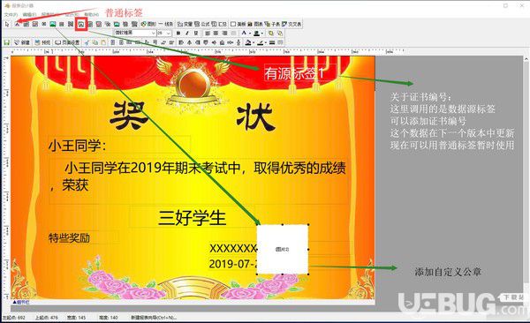The height and width of the screenshot is (323, 530).
Task: Choose the red-boxed data source label tool
Action: [x=81, y=25]
